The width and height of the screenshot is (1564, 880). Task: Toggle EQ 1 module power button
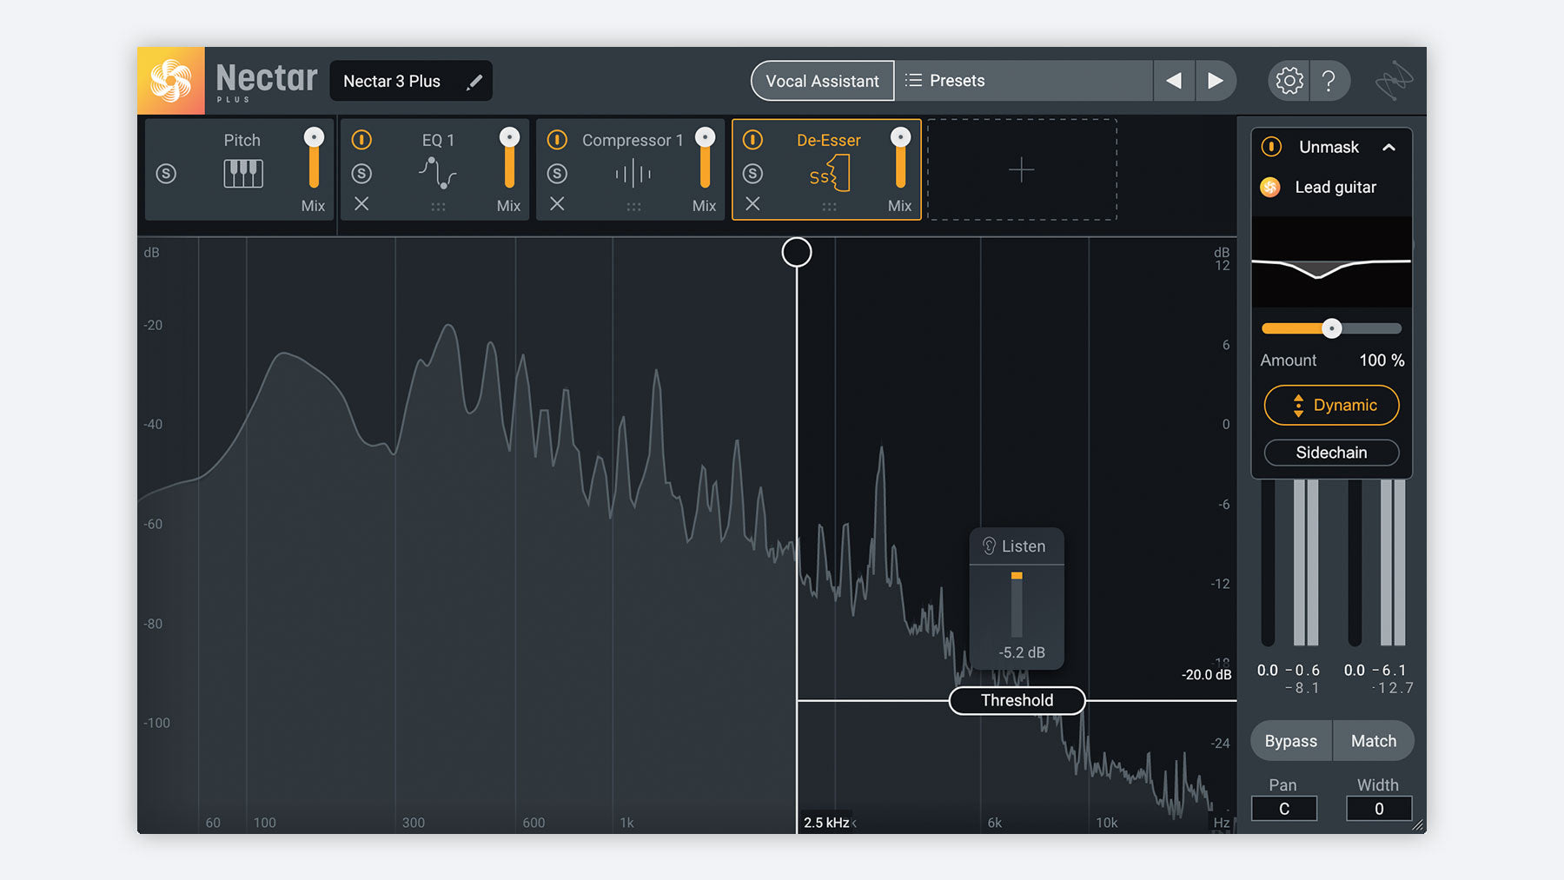(361, 140)
